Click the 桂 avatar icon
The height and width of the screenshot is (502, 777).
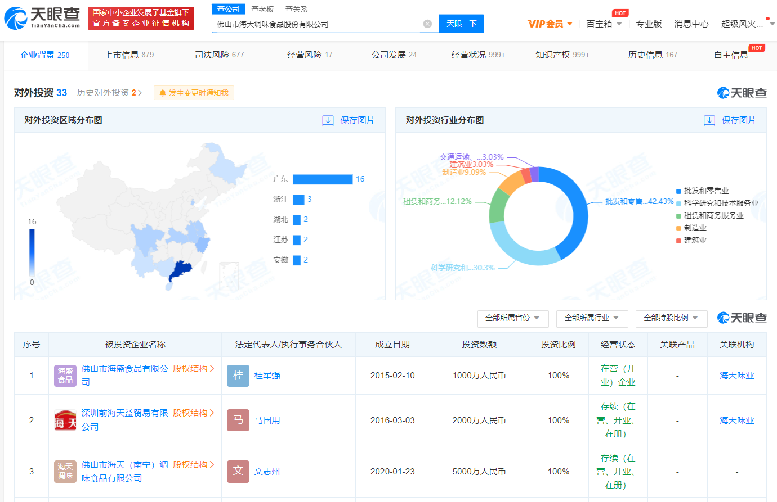(238, 376)
